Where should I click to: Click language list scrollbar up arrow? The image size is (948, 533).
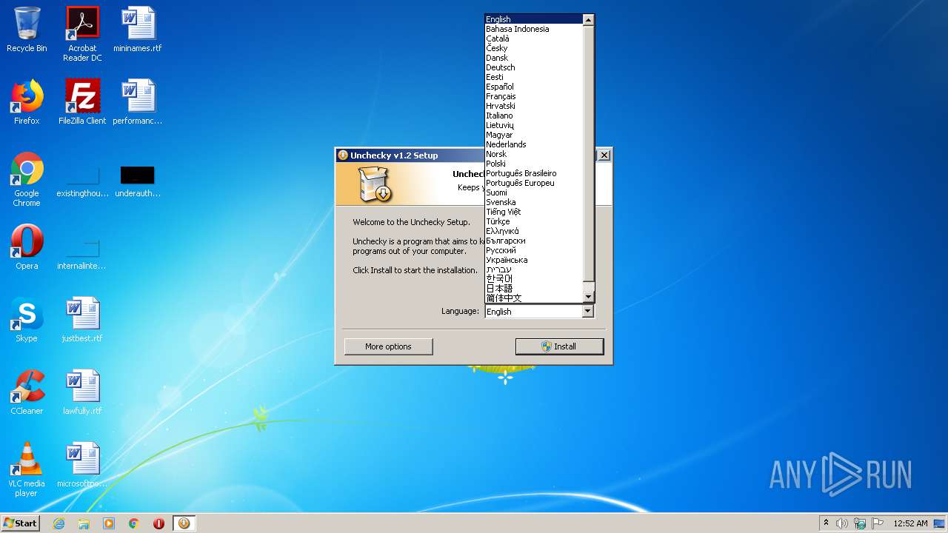(588, 20)
